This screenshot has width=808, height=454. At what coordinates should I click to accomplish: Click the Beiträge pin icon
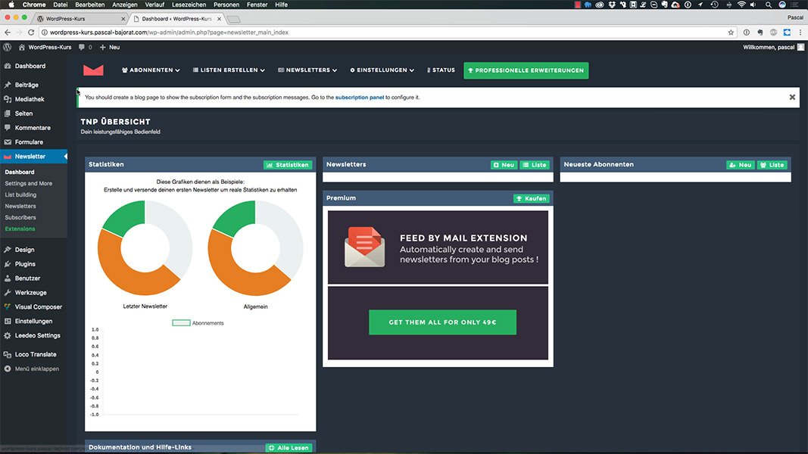[x=8, y=85]
